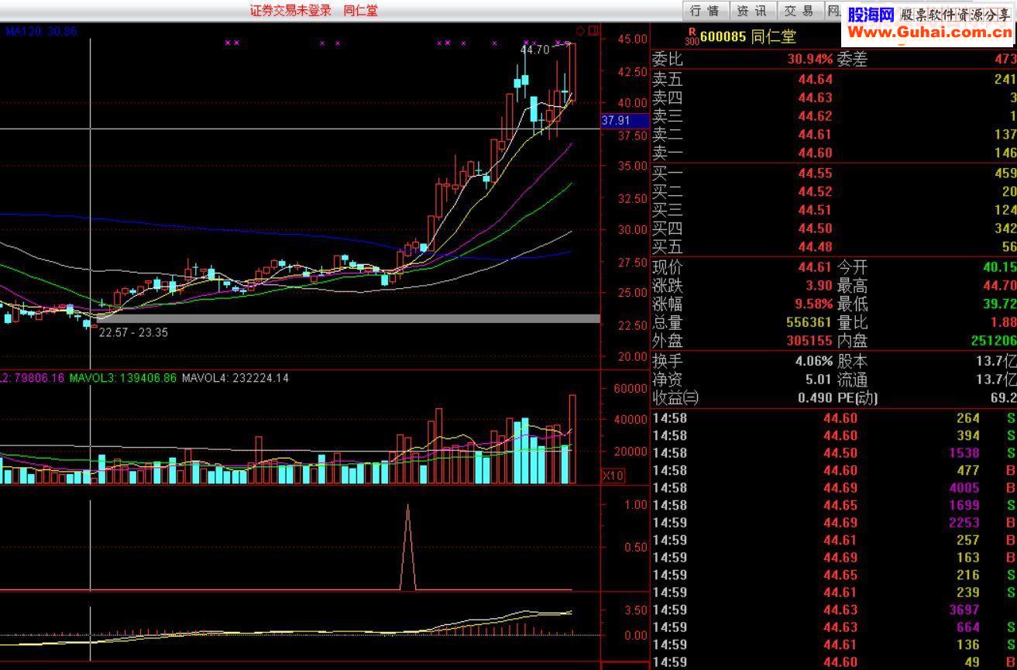
Task: Click the 量比 value 1.88
Action: point(1003,322)
